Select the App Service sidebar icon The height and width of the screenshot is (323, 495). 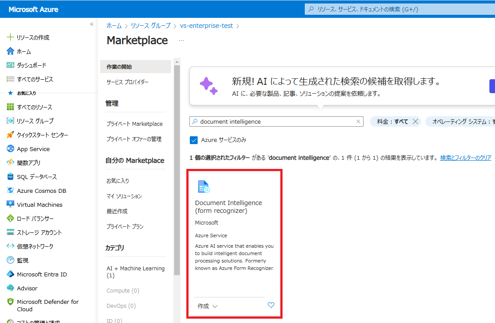[x=10, y=148]
